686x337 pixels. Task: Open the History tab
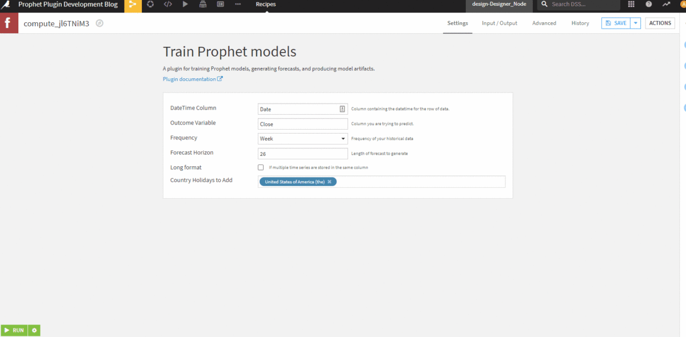pos(580,23)
